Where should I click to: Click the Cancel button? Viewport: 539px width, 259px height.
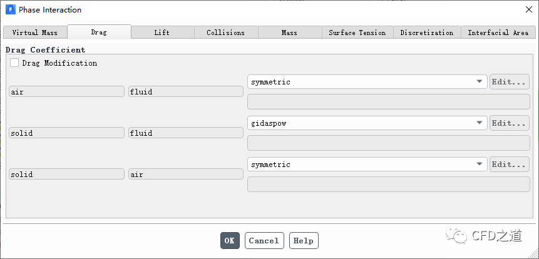pos(264,241)
